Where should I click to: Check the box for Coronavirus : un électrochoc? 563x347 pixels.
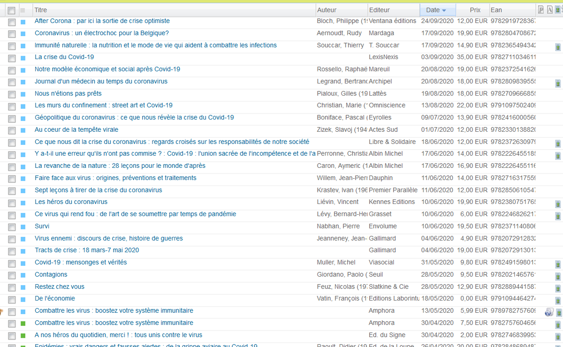[12, 34]
